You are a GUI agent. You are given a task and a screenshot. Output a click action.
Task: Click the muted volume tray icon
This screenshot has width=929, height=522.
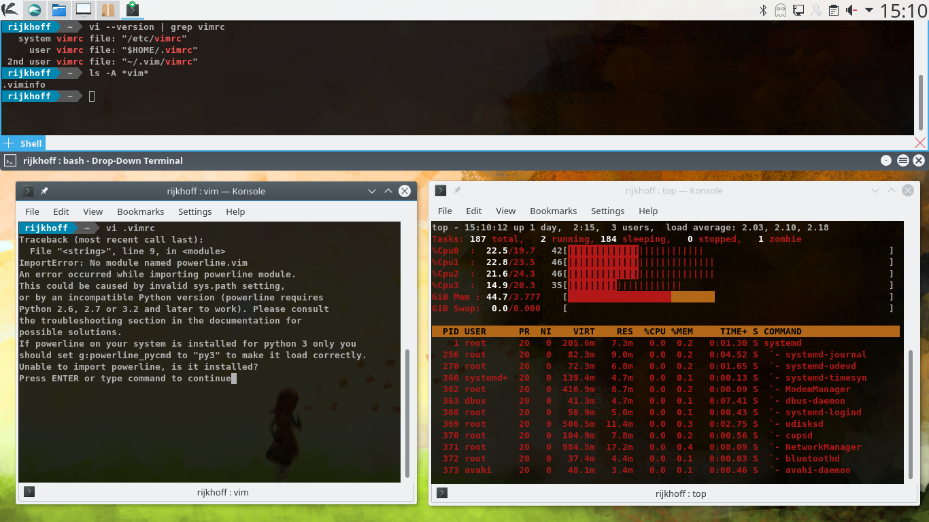coord(851,10)
